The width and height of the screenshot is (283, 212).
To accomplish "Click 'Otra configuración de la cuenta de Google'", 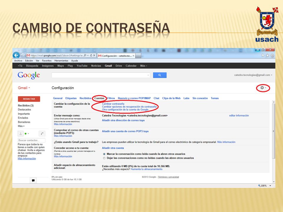I will 125,110.
